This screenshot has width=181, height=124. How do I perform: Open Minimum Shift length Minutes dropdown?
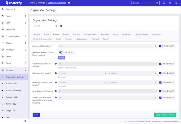tap(132, 73)
